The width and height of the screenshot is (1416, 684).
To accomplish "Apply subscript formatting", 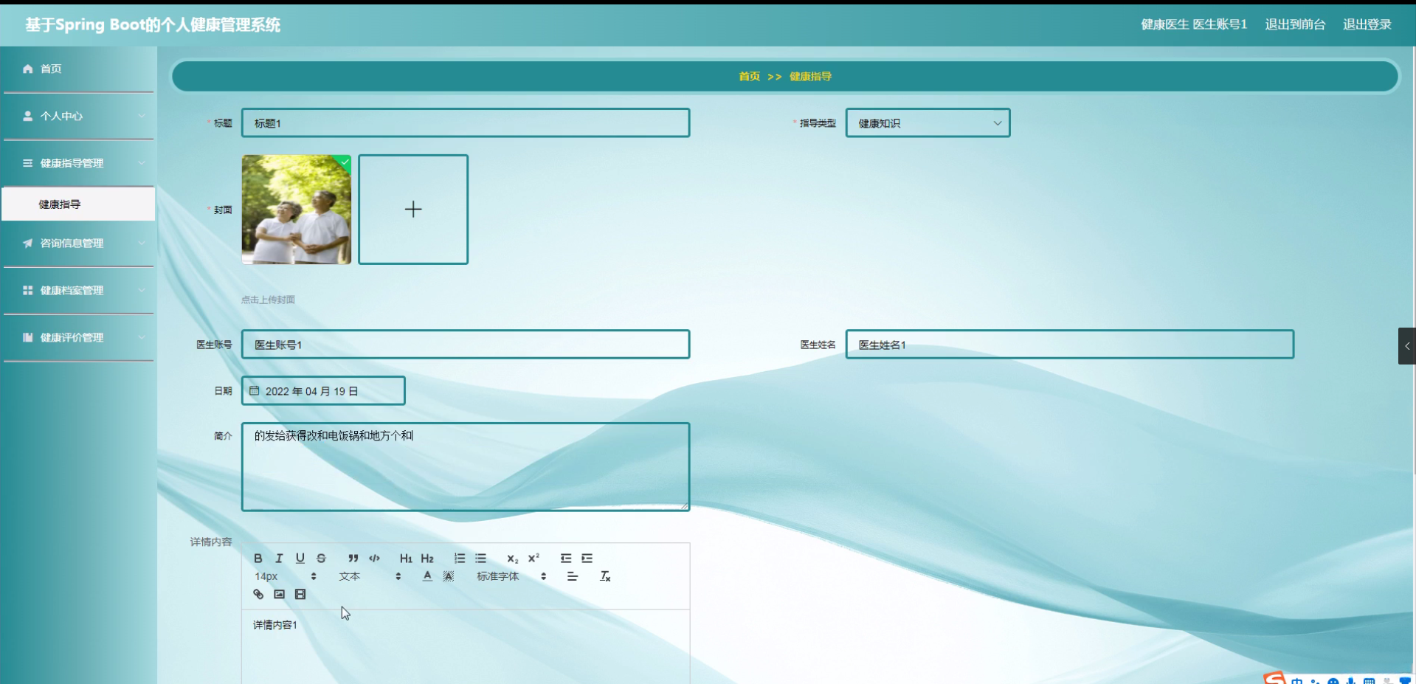I will pyautogui.click(x=513, y=559).
